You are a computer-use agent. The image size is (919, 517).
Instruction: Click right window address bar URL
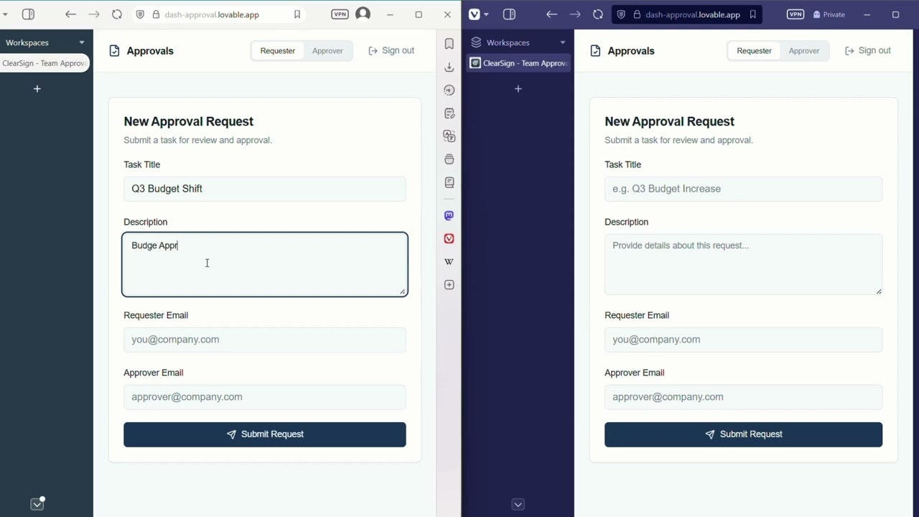coord(693,14)
